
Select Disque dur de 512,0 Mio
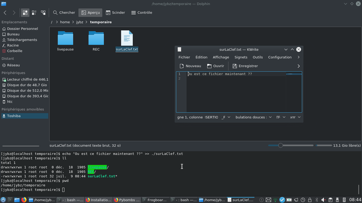click(25, 90)
